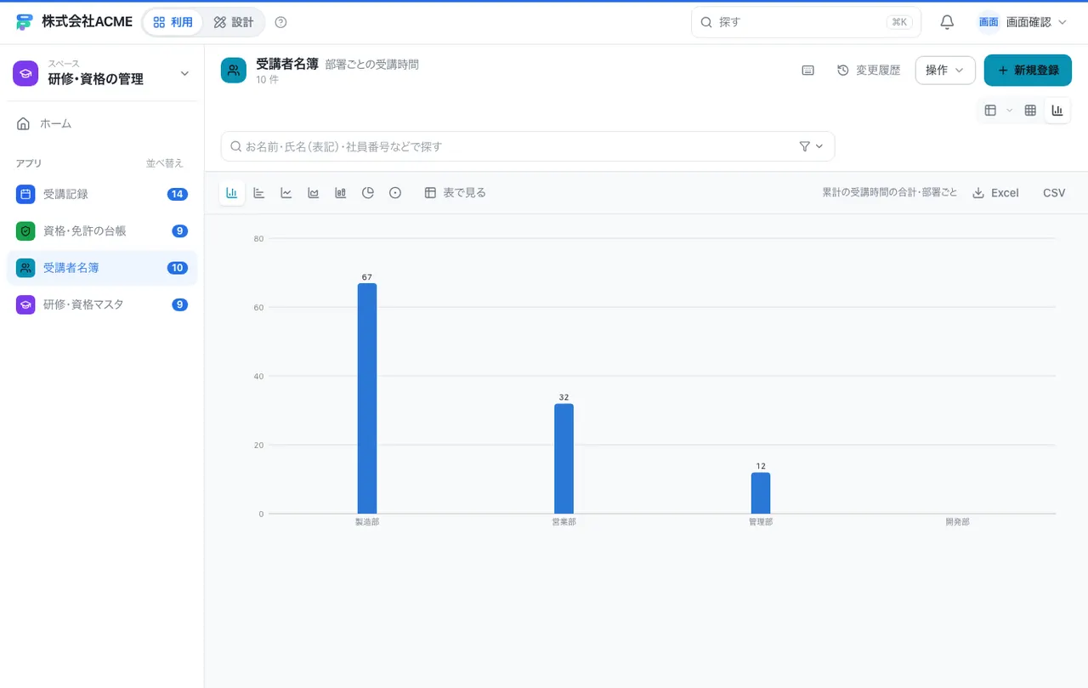Open the filter dropdown in search bar
This screenshot has height=688, width=1088.
click(x=812, y=146)
